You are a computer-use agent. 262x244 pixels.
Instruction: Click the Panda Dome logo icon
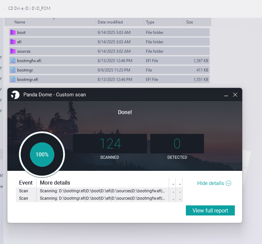(x=15, y=95)
